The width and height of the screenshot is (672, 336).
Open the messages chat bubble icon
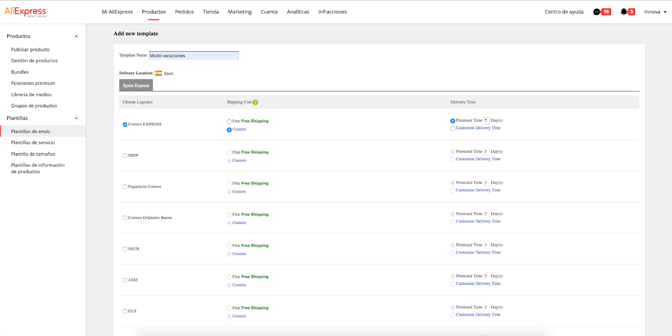[596, 12]
